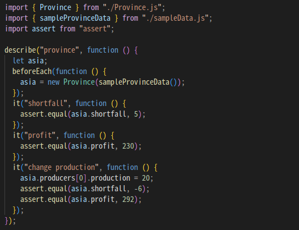Screen dimensions: 299x230
Task: Click the "profit" test title string
Action: point(40,135)
